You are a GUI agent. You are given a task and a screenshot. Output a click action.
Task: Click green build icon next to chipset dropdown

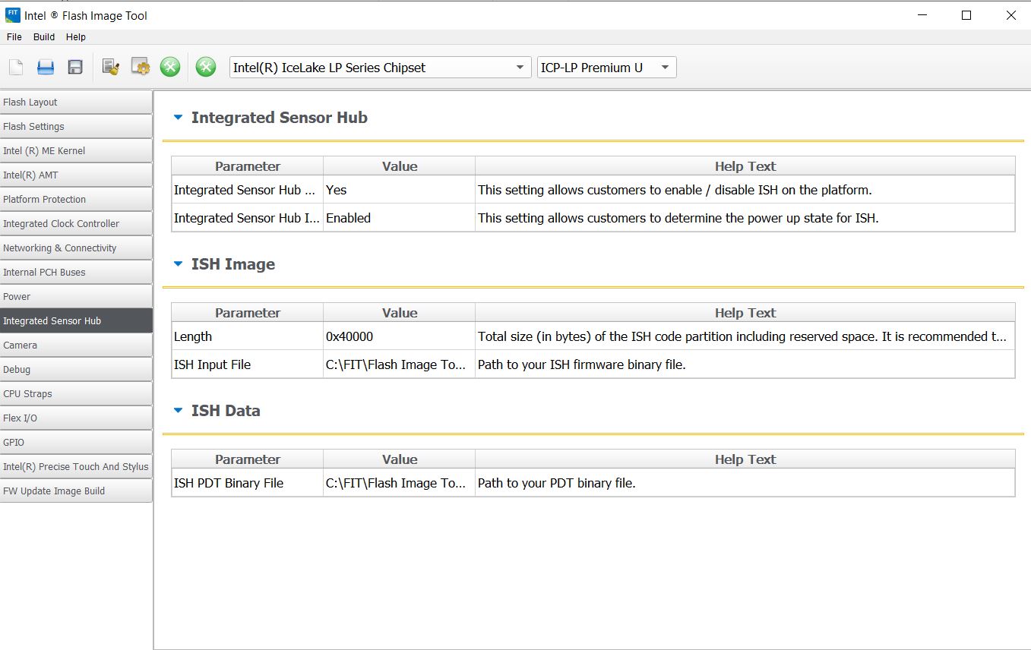206,67
